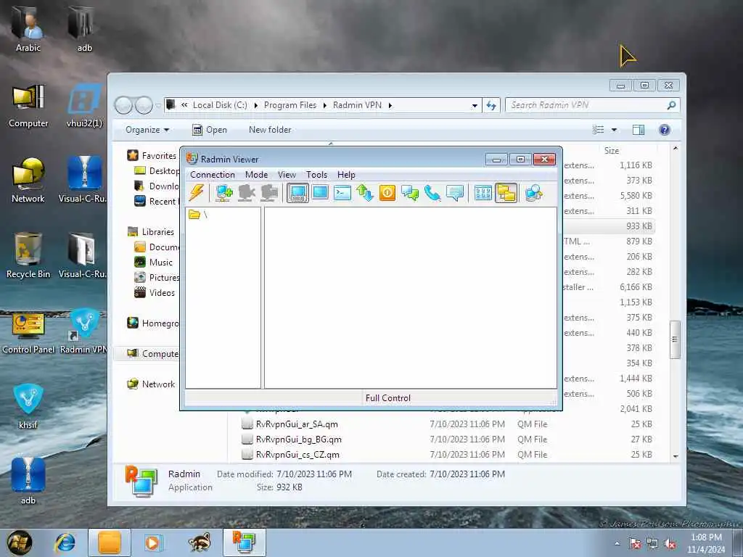The height and width of the screenshot is (557, 743).
Task: Open the Organize dropdown in Explorer
Action: point(147,130)
